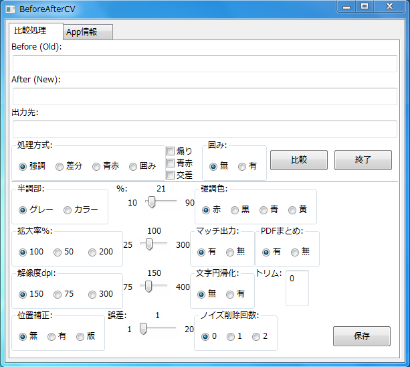The width and height of the screenshot is (410, 367).
Task: Click the 保存 save button
Action: coord(362,336)
